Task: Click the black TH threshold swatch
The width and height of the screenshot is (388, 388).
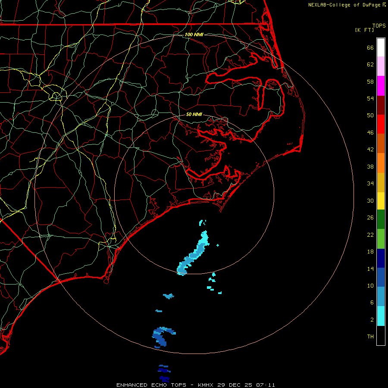Action: pos(381,335)
